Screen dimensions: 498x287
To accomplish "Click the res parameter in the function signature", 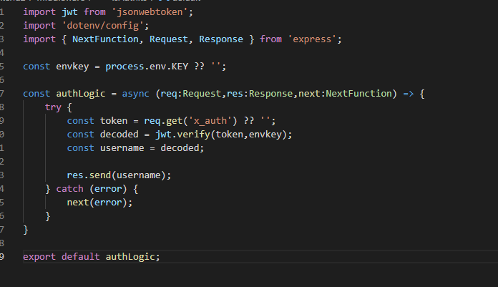I will coord(235,94).
